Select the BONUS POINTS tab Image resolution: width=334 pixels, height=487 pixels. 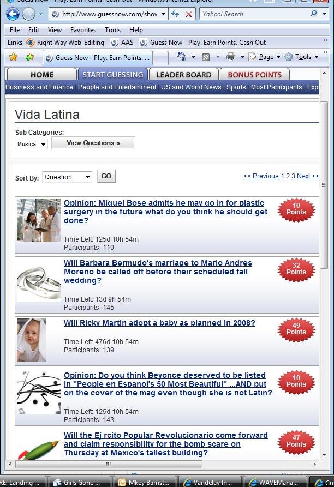click(255, 75)
